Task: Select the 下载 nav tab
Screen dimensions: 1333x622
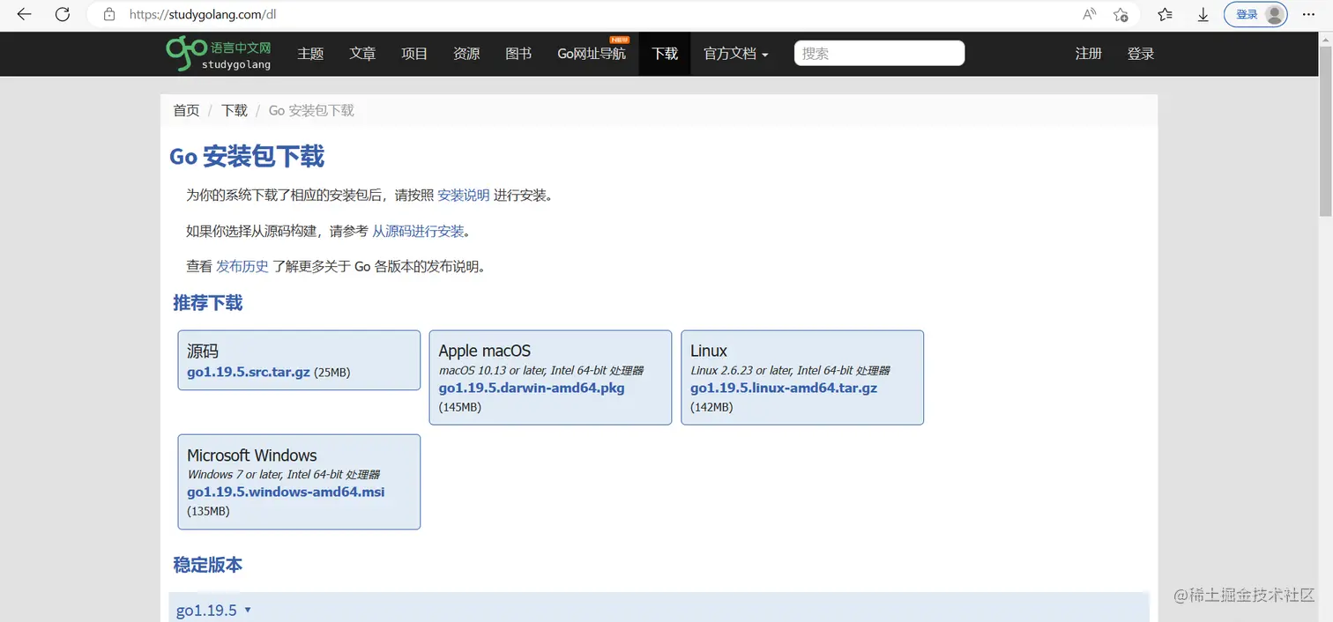Action: (665, 54)
